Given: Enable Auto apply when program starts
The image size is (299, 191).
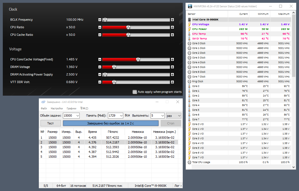Looking at the screenshot, I should click(135, 92).
